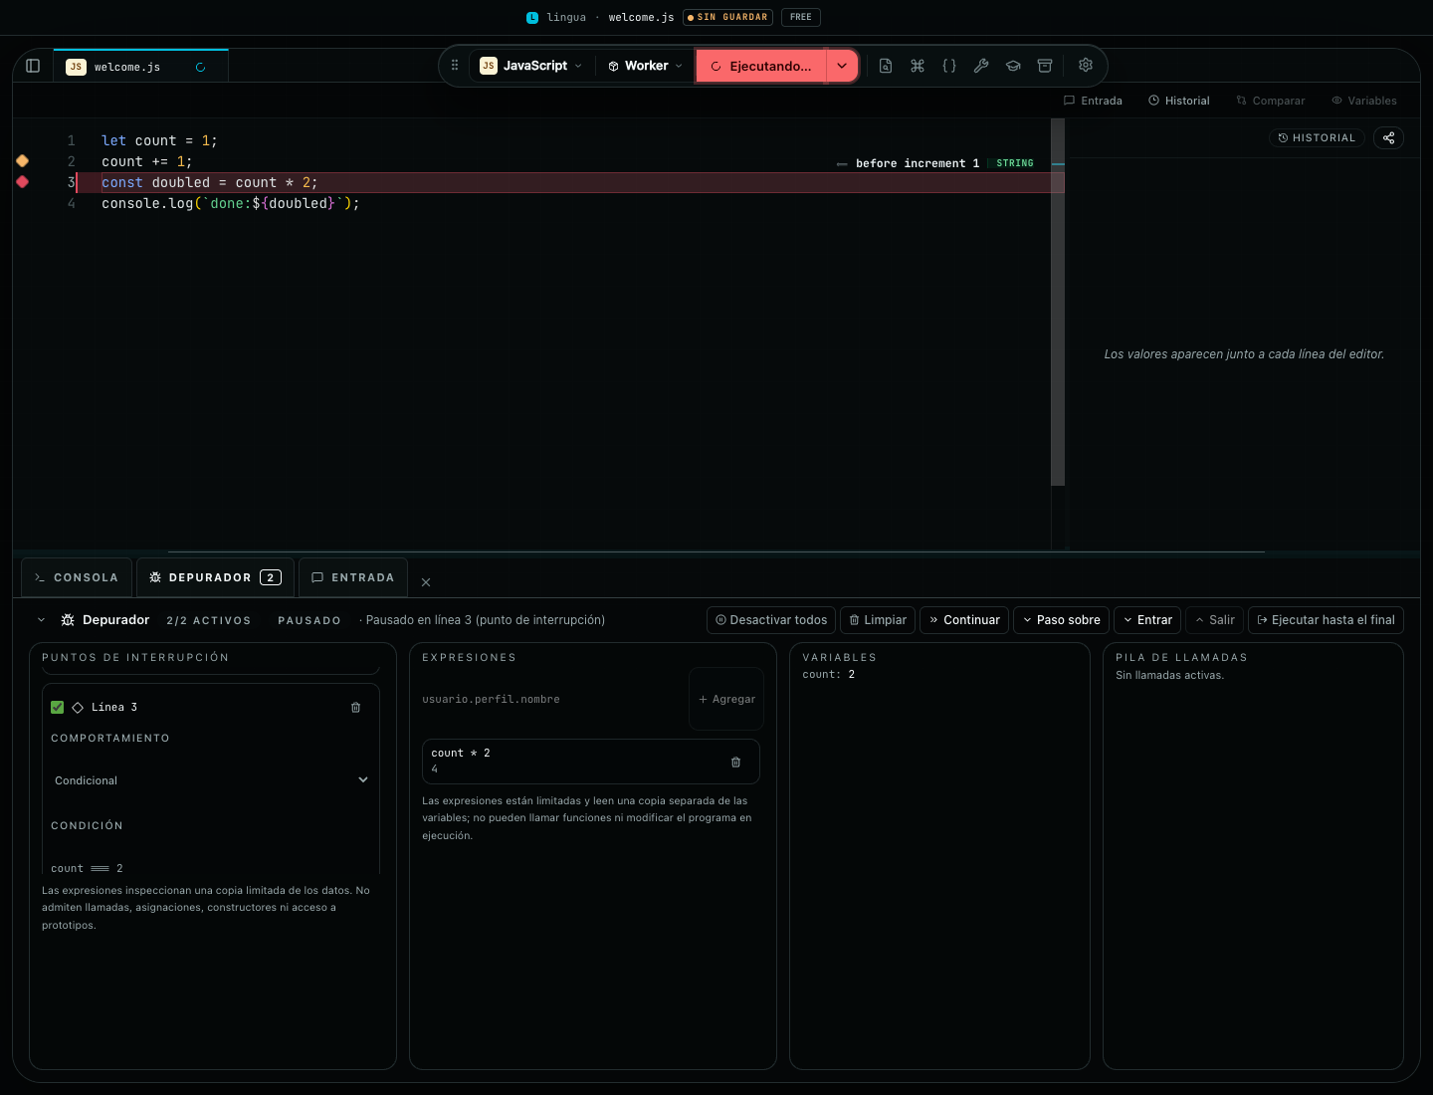Screen dimensions: 1433x1095
Task: Open the Comparar view tab
Action: click(1271, 101)
